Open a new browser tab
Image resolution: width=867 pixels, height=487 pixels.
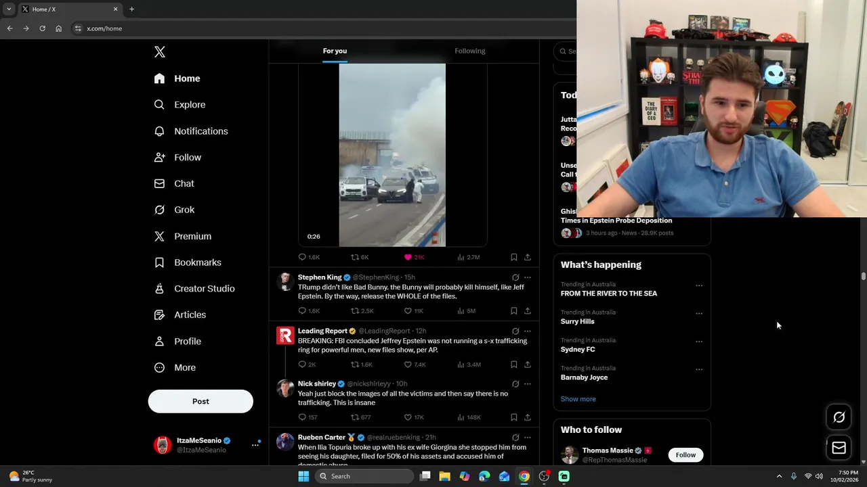click(131, 9)
